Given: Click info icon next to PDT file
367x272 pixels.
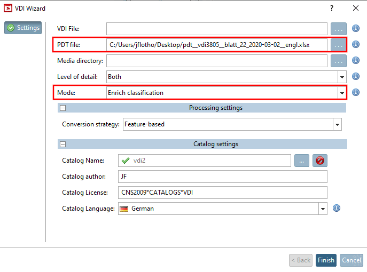Looking at the screenshot, I should 356,45.
